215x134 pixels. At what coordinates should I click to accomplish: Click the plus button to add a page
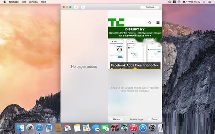pyautogui.click(x=76, y=7)
